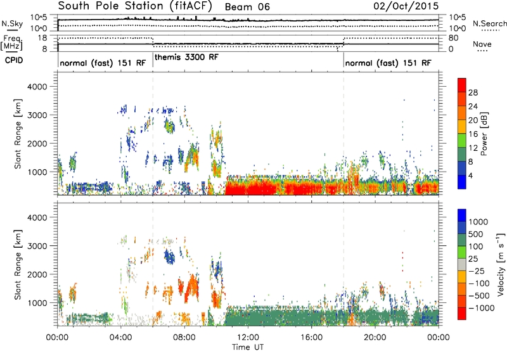Click the dashed 18:00 CPID change line in the velocity panel
Screen dimensions: 507x351
pos(343,264)
